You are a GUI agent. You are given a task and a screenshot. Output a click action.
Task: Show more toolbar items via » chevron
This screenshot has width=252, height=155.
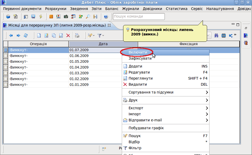click(x=235, y=35)
